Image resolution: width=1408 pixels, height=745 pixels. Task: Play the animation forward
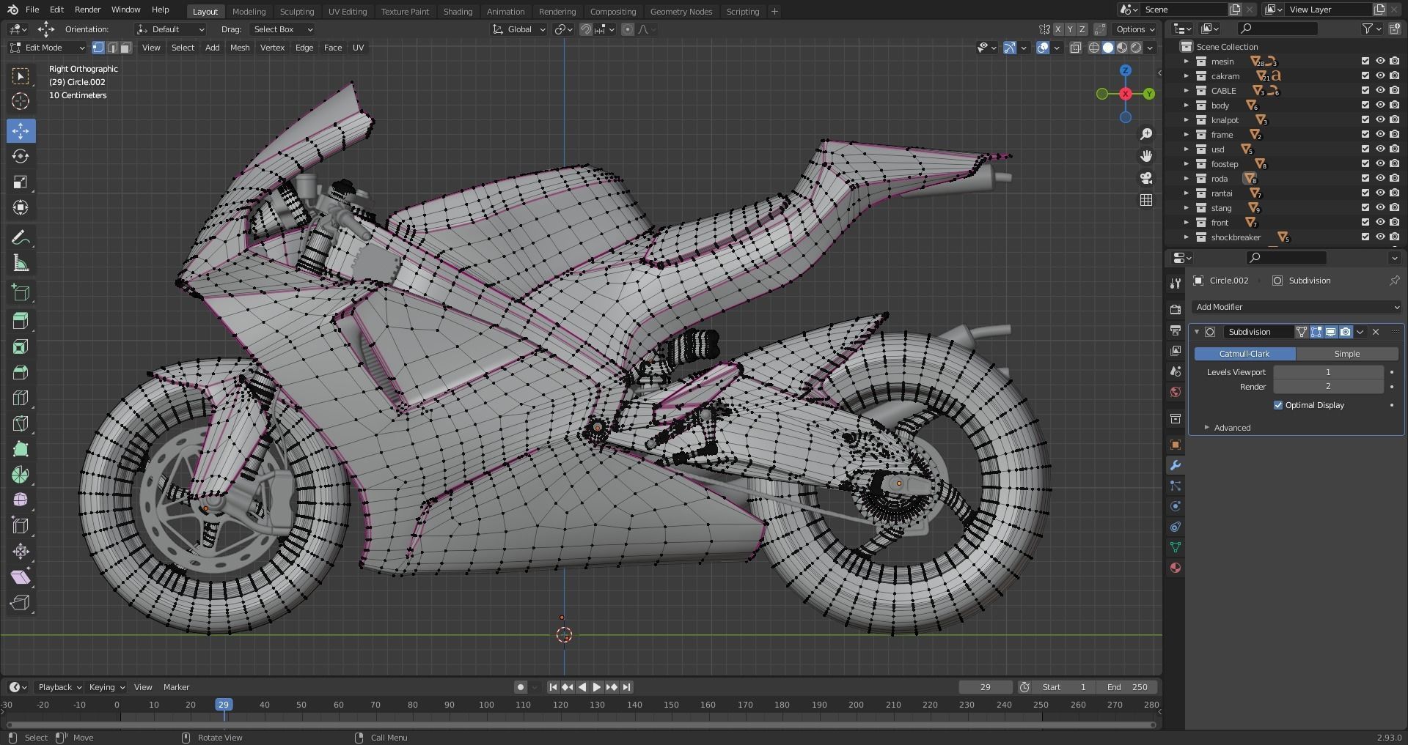coord(597,687)
